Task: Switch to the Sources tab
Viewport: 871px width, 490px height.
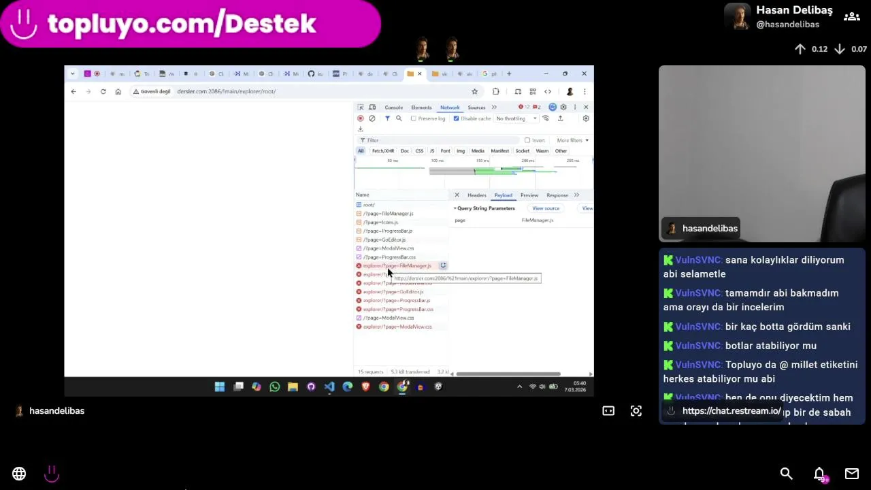Action: pyautogui.click(x=476, y=108)
